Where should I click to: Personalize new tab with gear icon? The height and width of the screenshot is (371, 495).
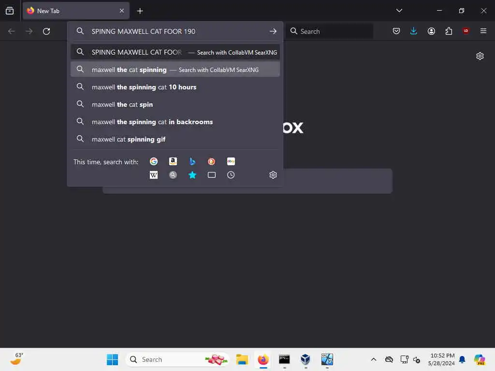(x=480, y=56)
